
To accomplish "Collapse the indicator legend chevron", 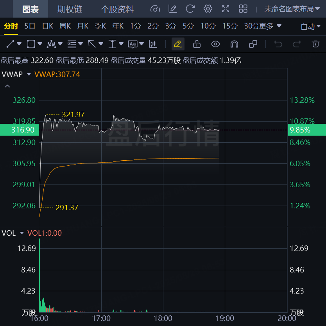I will (7, 86).
